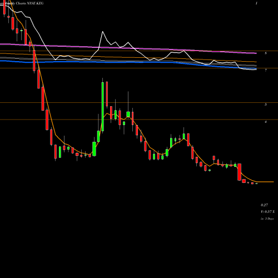Click the price axis label '7'
The width and height of the screenshot is (278, 278).
(266, 70)
